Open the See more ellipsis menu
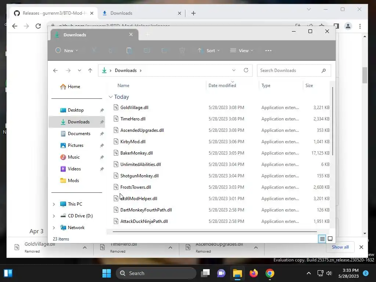Screen dimensions: 376x282 pyautogui.click(x=268, y=51)
